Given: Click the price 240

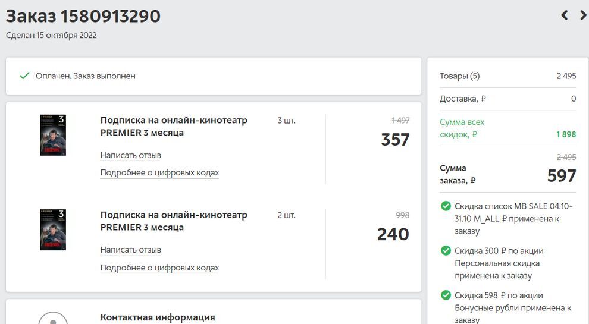Looking at the screenshot, I should pyautogui.click(x=393, y=234).
